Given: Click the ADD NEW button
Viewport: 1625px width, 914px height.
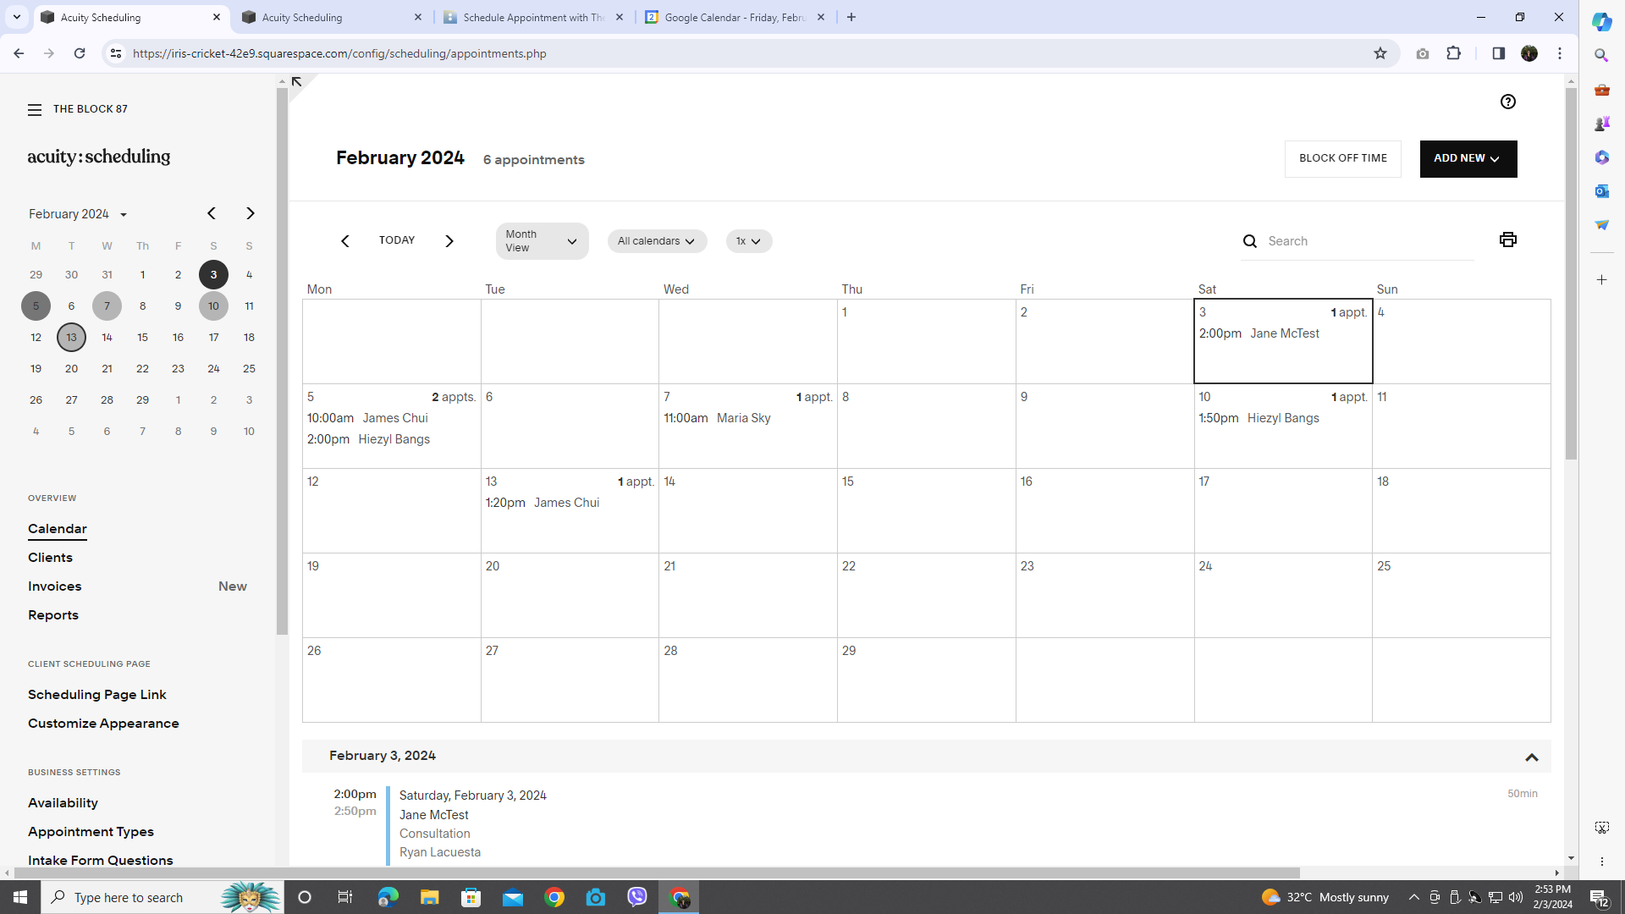Looking at the screenshot, I should click(1468, 158).
